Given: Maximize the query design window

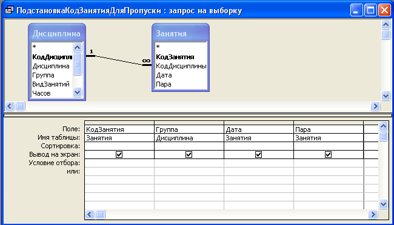Looking at the screenshot, I should [x=370, y=10].
